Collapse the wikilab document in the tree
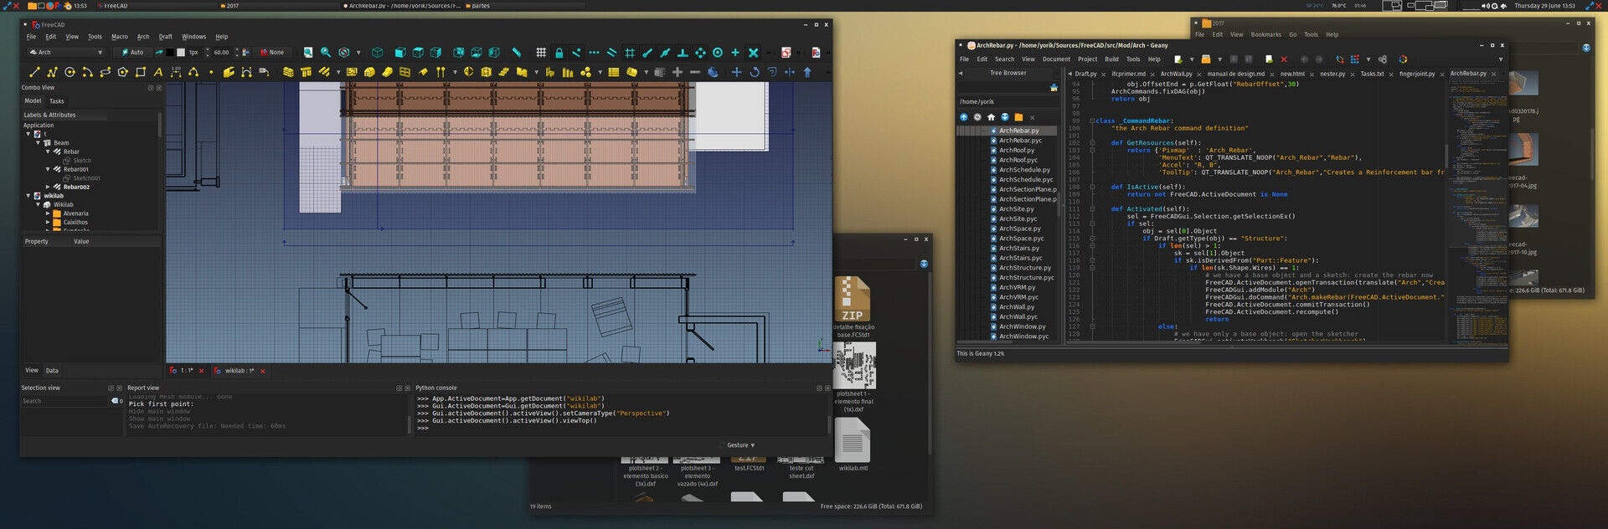 pos(28,196)
